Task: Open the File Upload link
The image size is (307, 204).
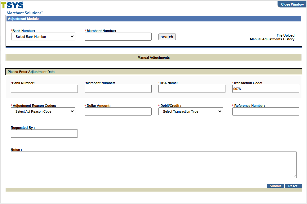Action: tap(286, 35)
